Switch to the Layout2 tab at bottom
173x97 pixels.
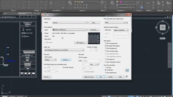pos(20,96)
